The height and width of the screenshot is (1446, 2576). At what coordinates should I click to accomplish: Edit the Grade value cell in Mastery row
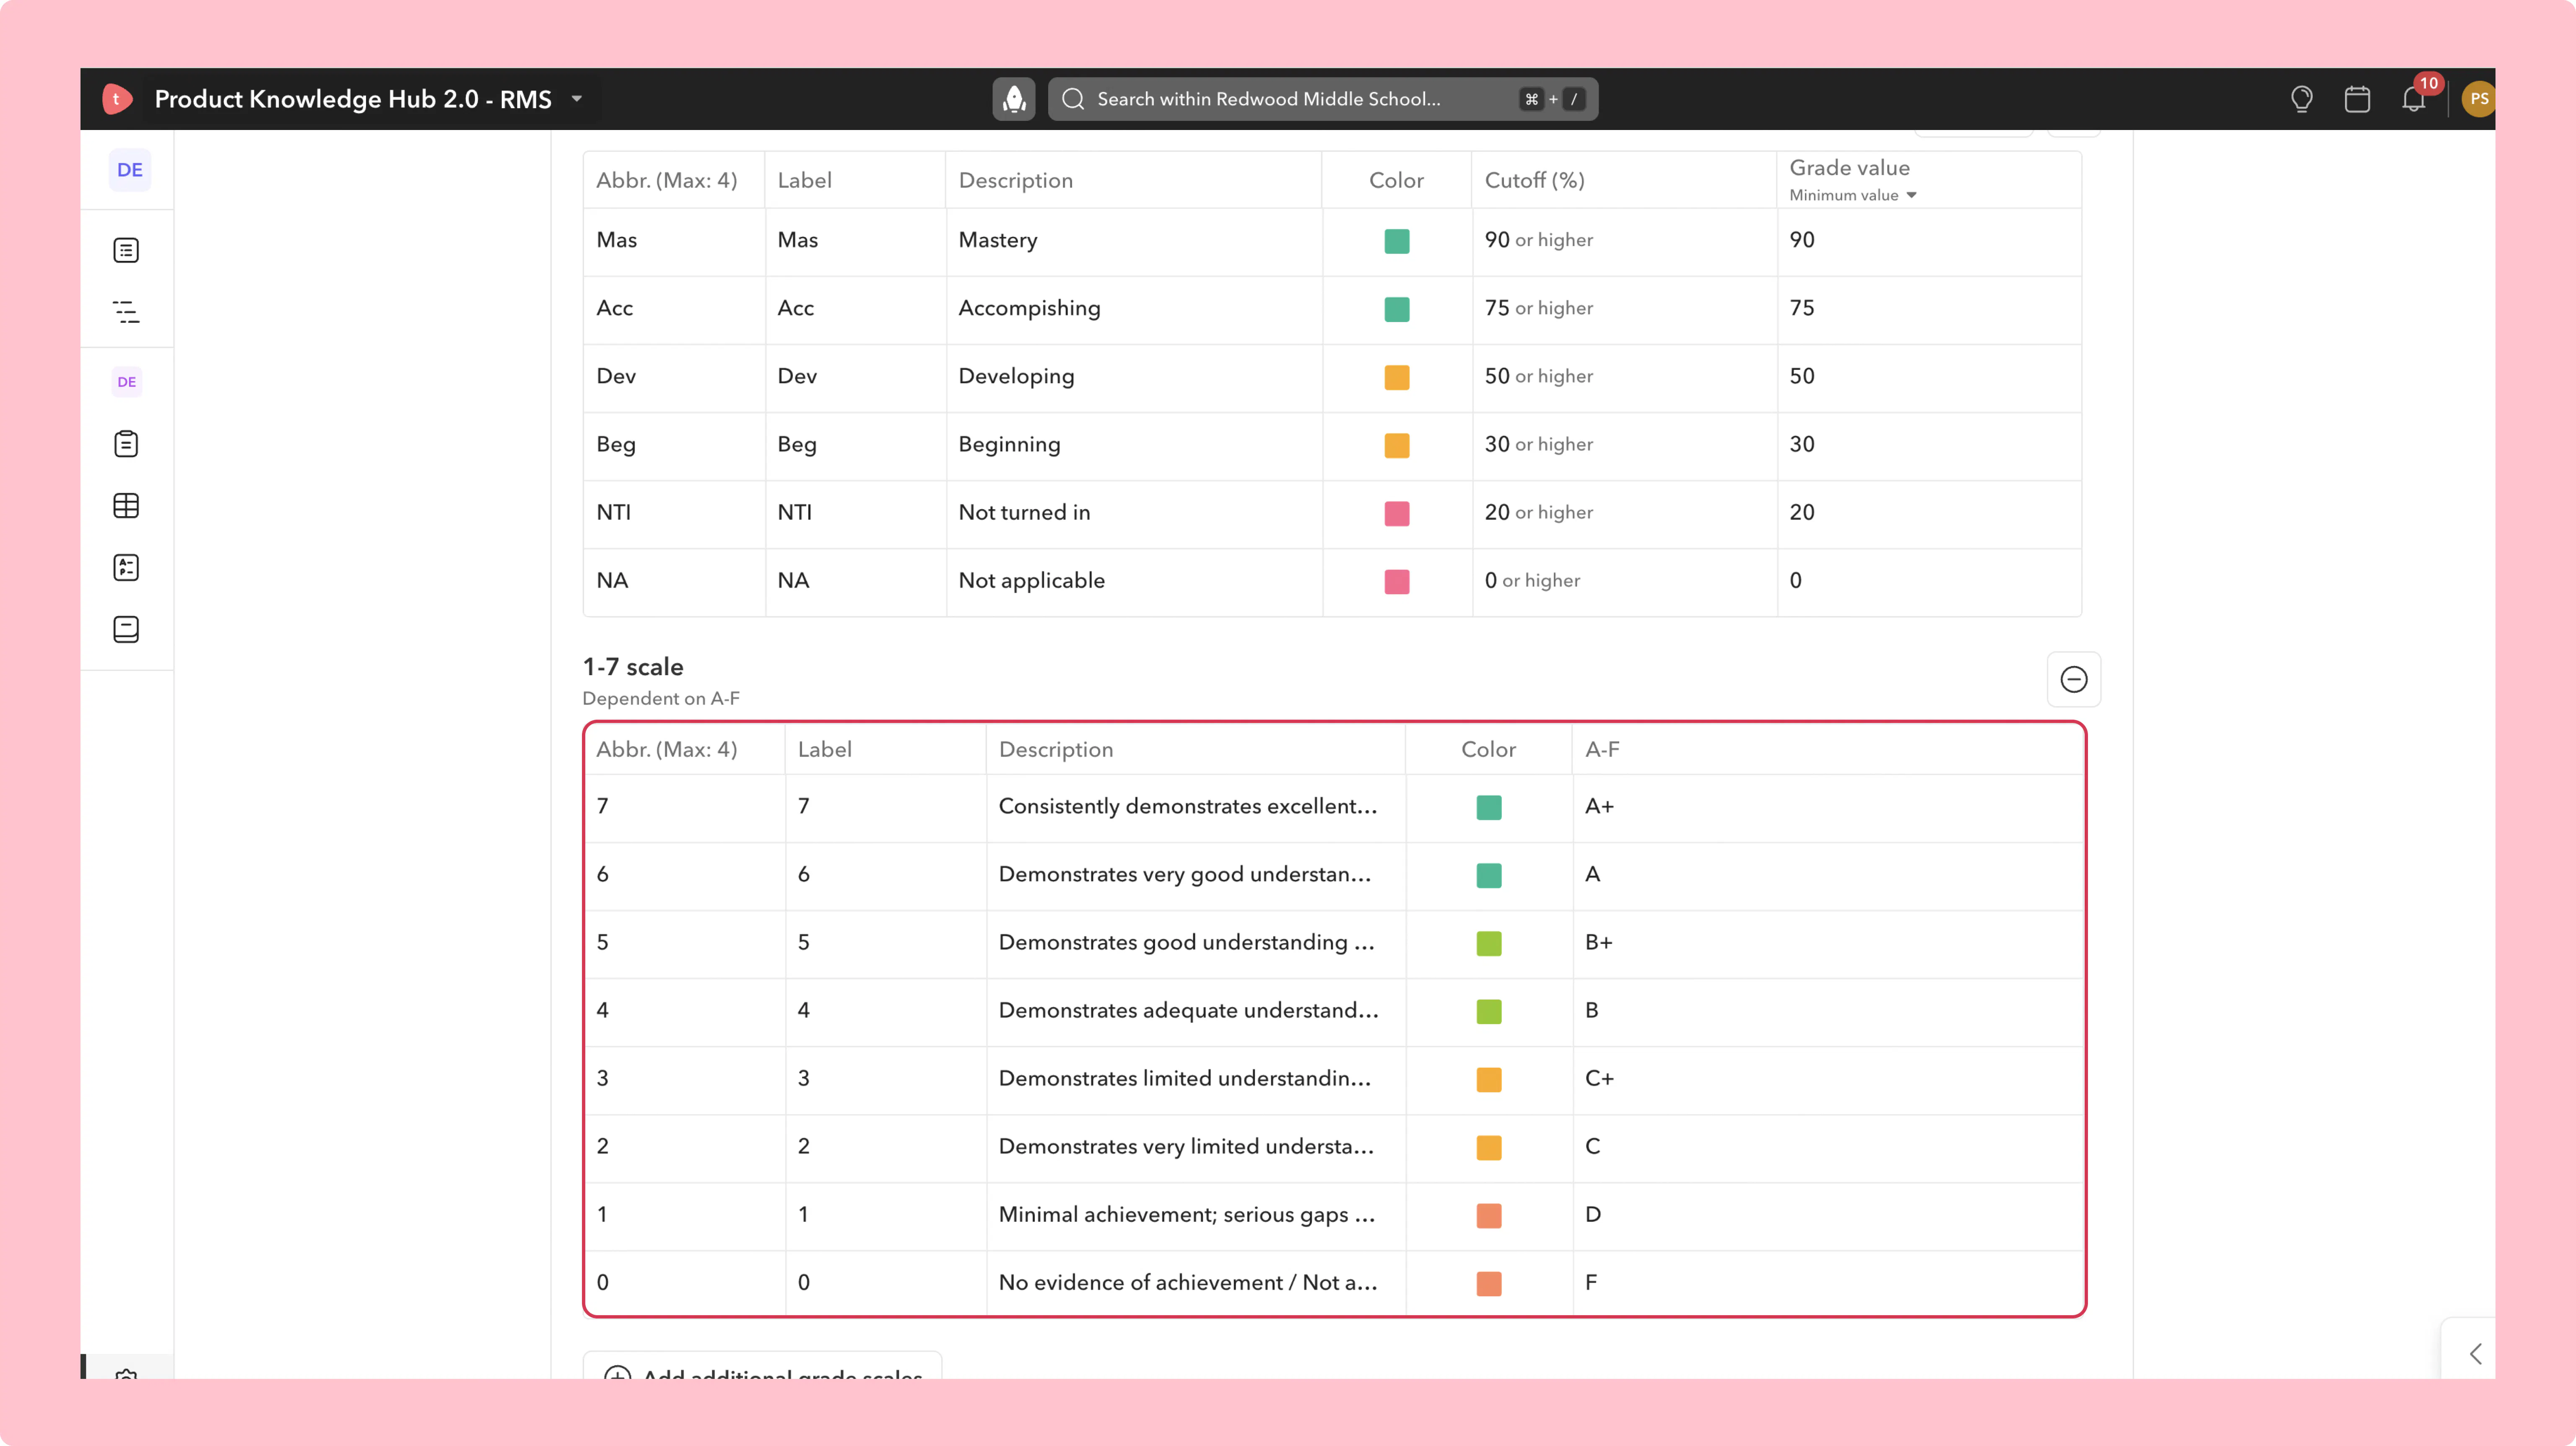coord(1930,241)
